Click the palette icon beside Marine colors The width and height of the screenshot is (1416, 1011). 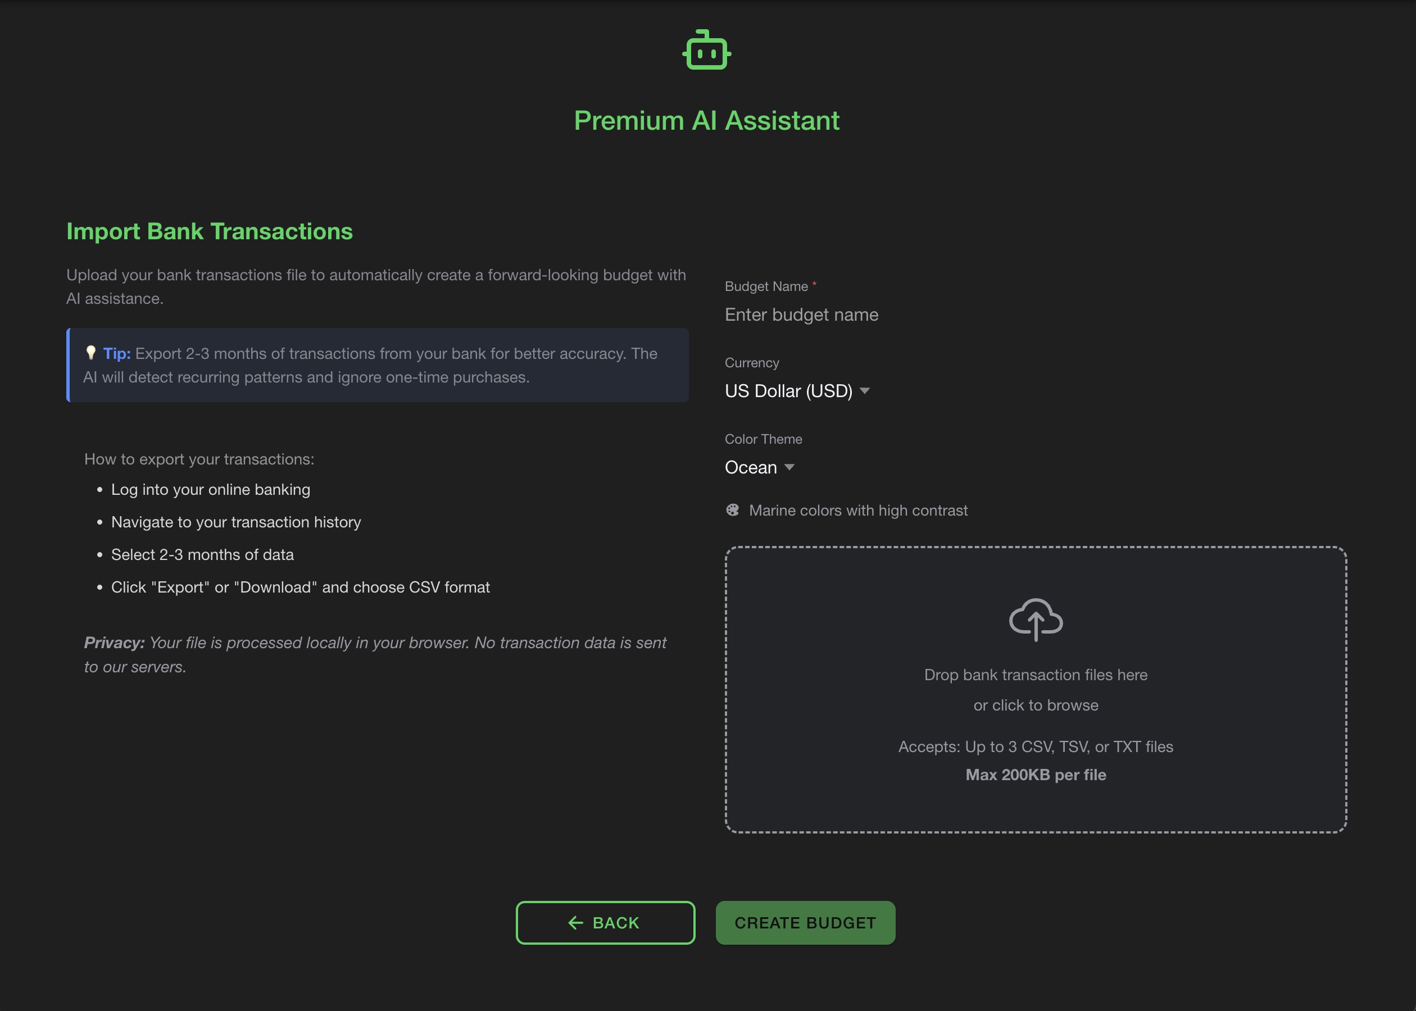[733, 511]
